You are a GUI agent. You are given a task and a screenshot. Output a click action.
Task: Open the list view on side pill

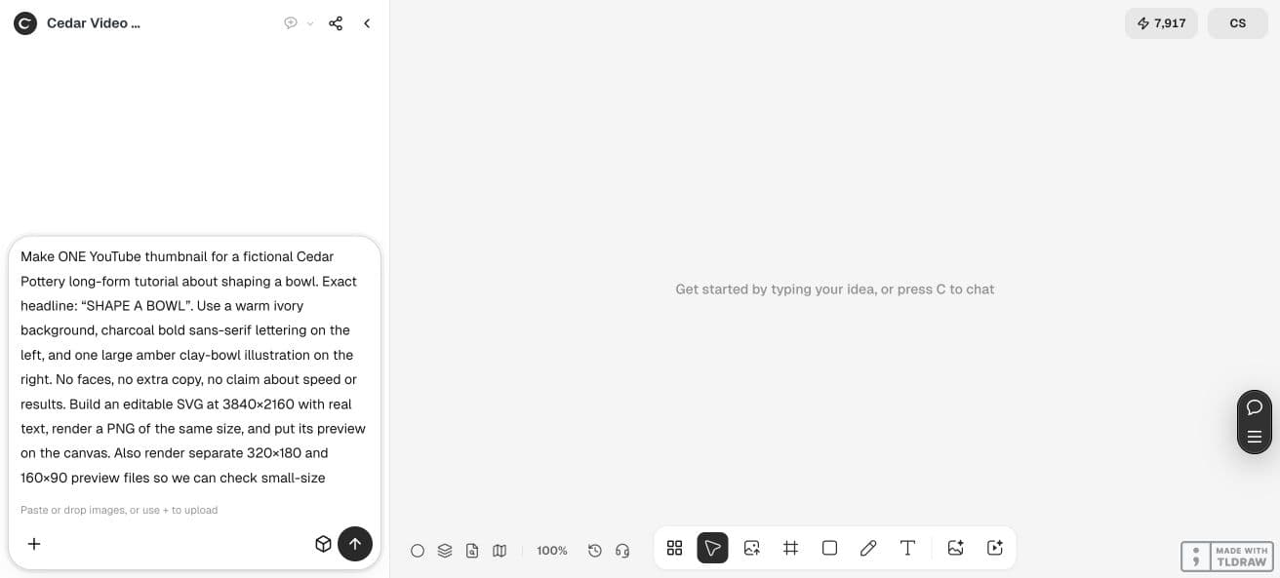(1255, 437)
